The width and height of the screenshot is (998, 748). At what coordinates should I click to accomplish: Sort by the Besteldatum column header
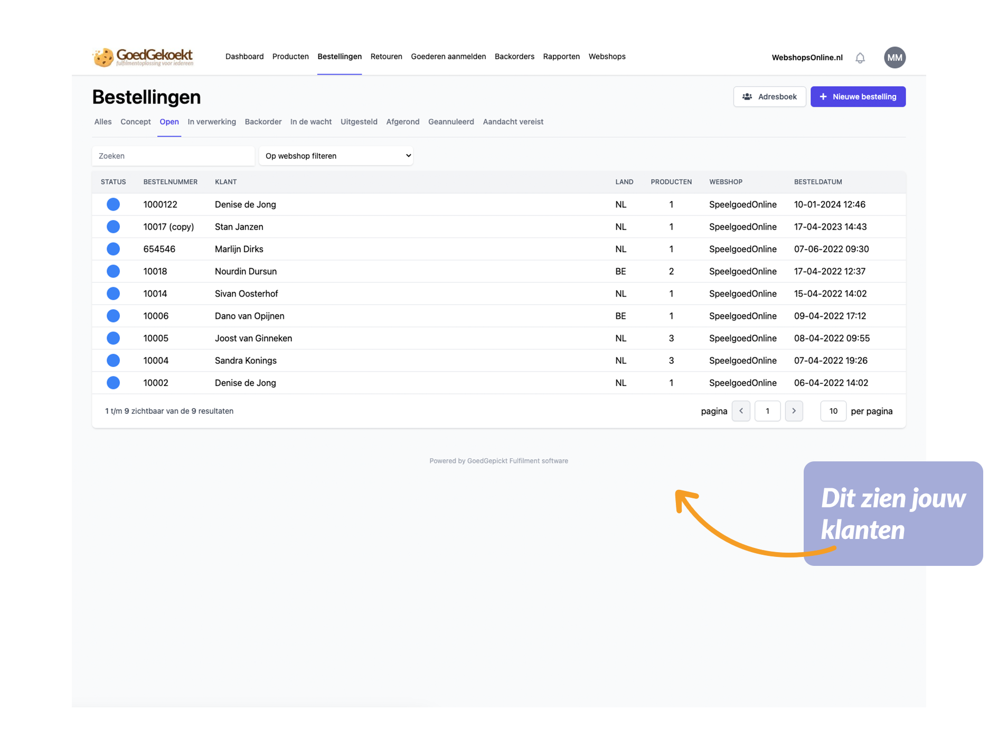point(818,182)
